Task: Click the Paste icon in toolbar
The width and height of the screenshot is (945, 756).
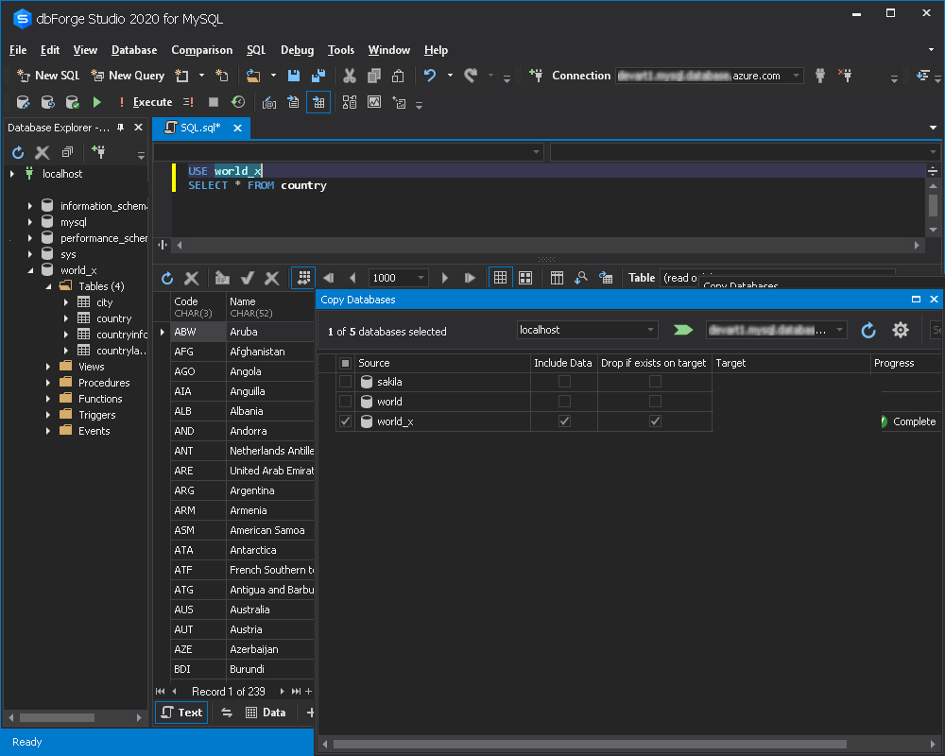Action: (399, 76)
